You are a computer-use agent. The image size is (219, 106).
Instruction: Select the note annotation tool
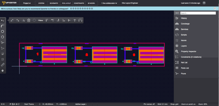[x=2, y=59]
